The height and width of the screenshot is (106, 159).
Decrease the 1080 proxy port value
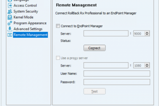click(x=147, y=67)
